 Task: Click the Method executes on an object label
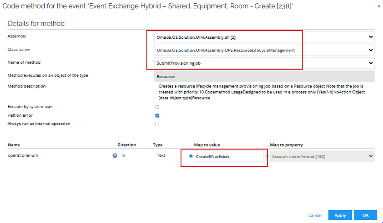(x=47, y=75)
